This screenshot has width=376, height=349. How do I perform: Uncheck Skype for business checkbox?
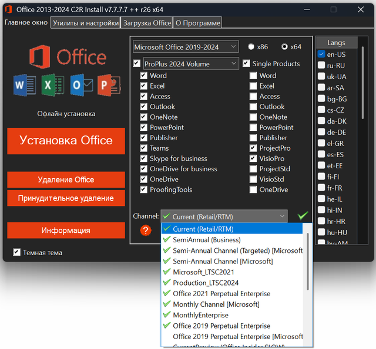[x=143, y=158]
